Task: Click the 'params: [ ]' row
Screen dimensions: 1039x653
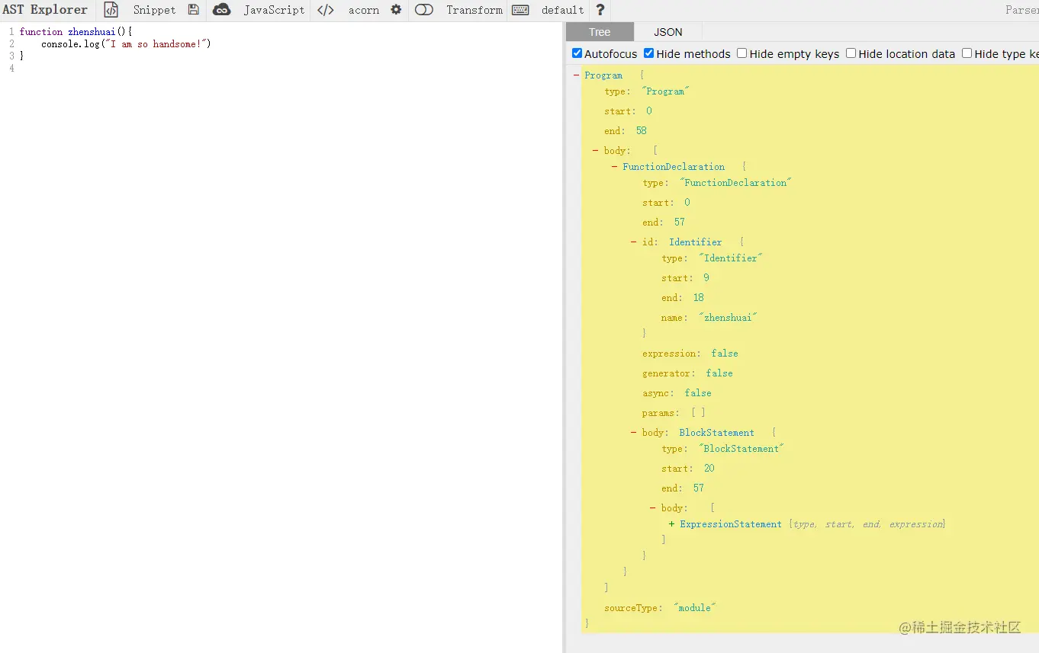Action: tap(674, 413)
